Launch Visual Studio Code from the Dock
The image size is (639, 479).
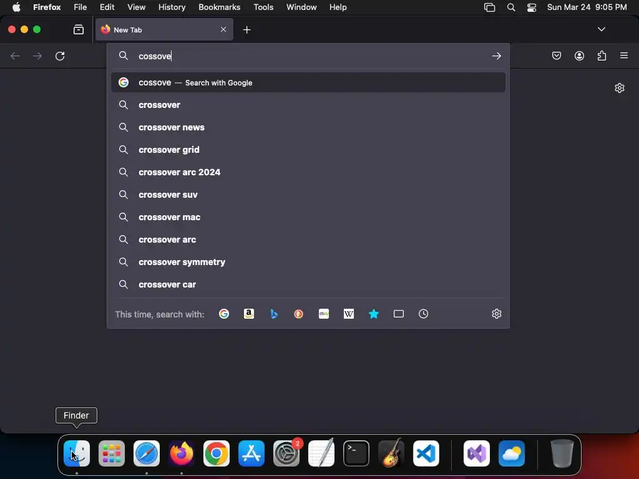pyautogui.click(x=426, y=453)
